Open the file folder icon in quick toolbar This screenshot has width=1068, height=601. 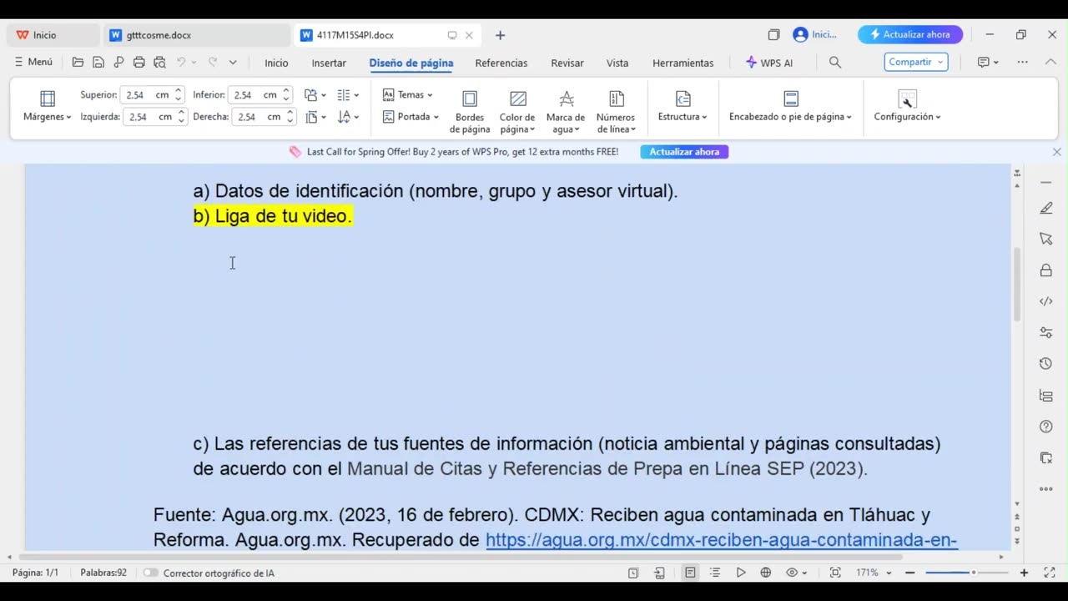pyautogui.click(x=78, y=63)
